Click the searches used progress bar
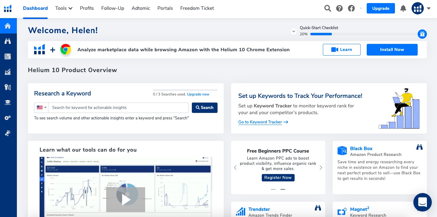This screenshot has width=437, height=217. [x=185, y=90]
